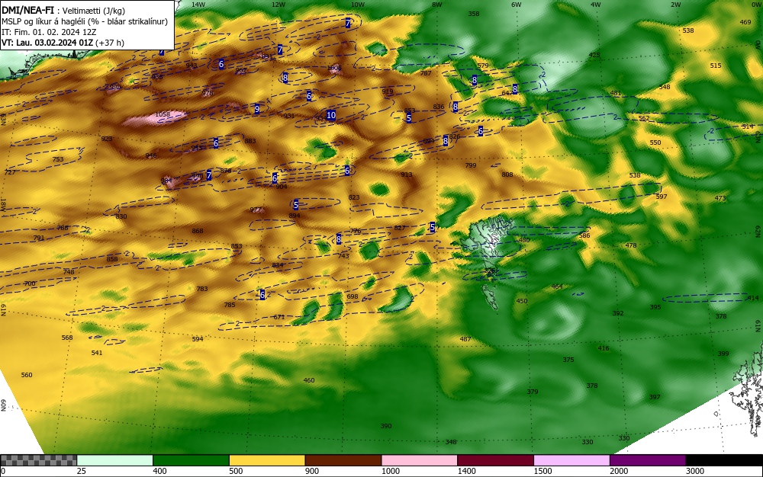Image resolution: width=763 pixels, height=477 pixels.
Task: Click the map value 913
Action: 407,174
